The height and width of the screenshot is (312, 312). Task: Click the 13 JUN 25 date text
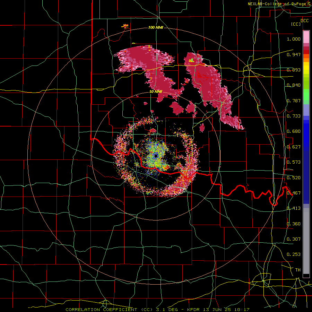tap(217, 310)
